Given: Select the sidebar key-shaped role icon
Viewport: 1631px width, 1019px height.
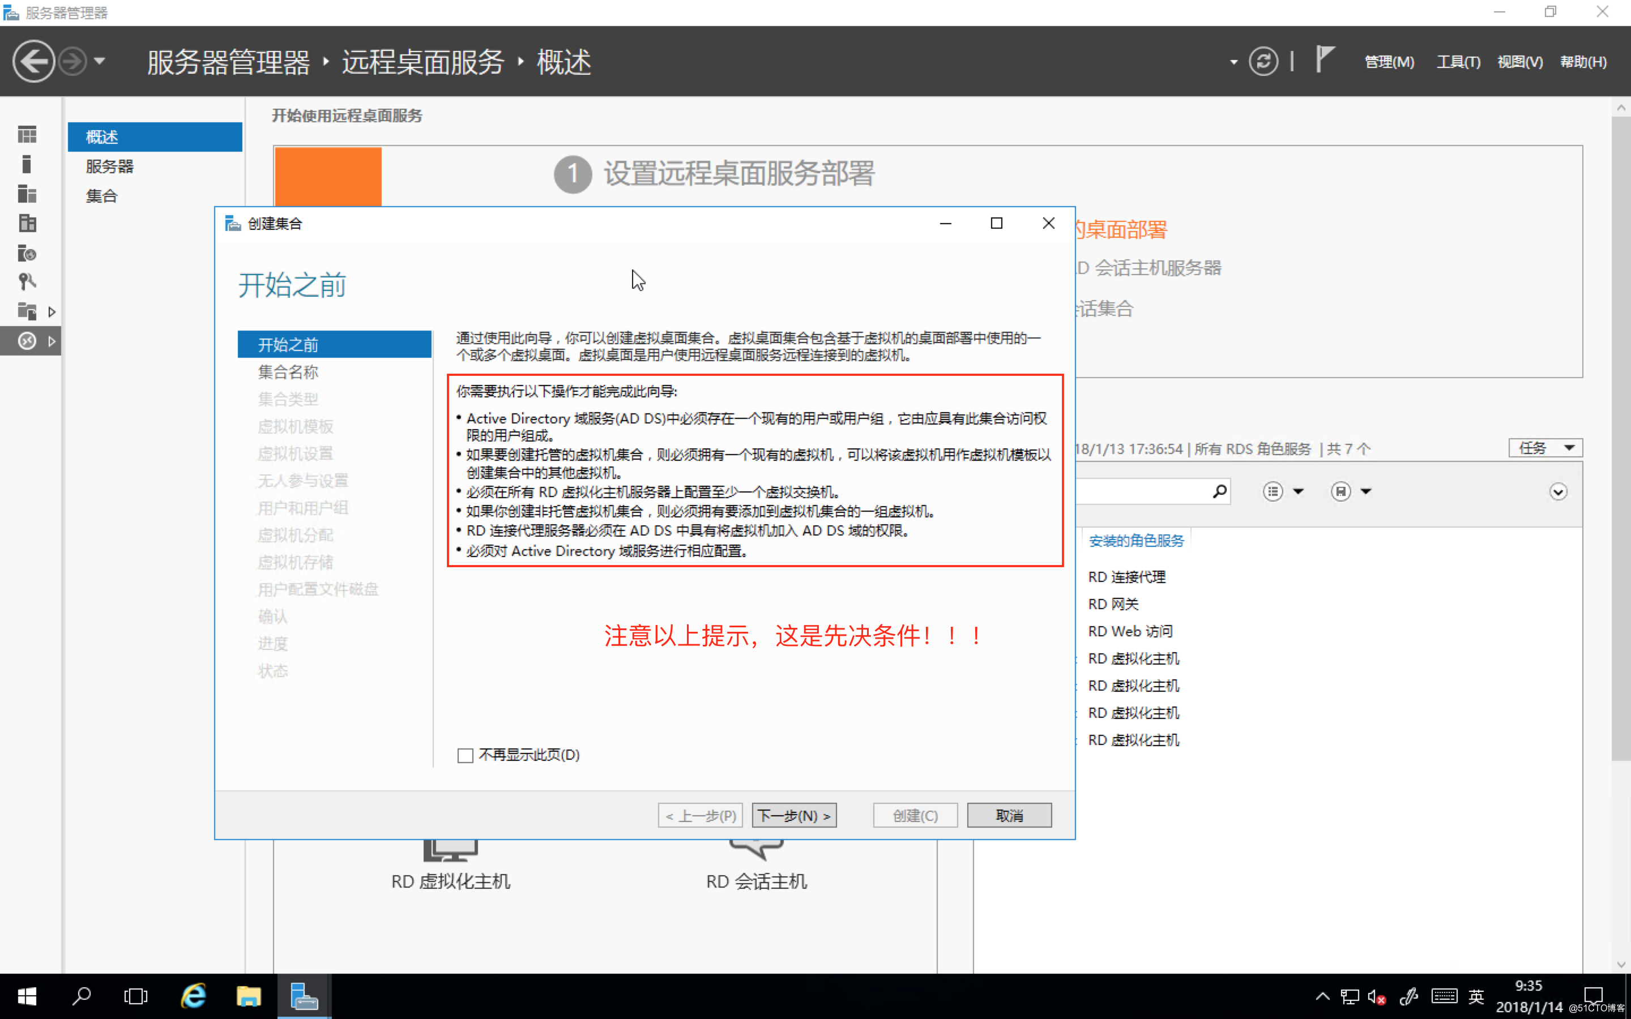Looking at the screenshot, I should point(27,281).
